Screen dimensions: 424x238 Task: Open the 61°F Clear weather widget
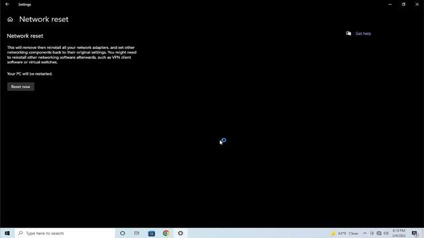[x=344, y=233]
